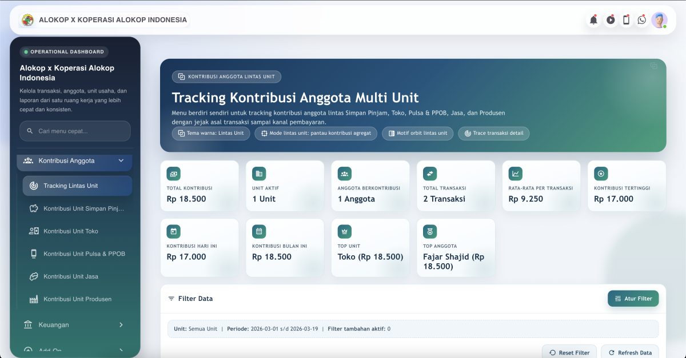The image size is (686, 358).
Task: Open the notifications bell icon
Action: tap(594, 19)
